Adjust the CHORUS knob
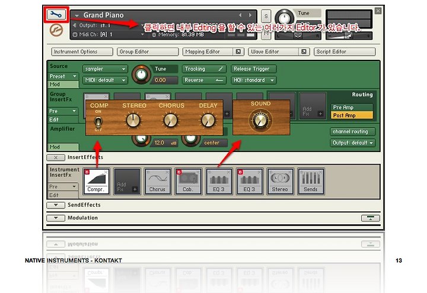427x293 pixels. [x=170, y=120]
